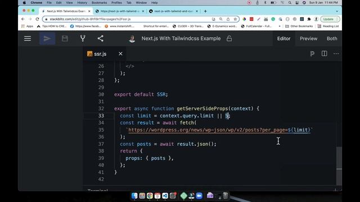Image resolution: width=360 pixels, height=202 pixels.
Task: Split the editor with the split-pane icon
Action: pos(324,54)
